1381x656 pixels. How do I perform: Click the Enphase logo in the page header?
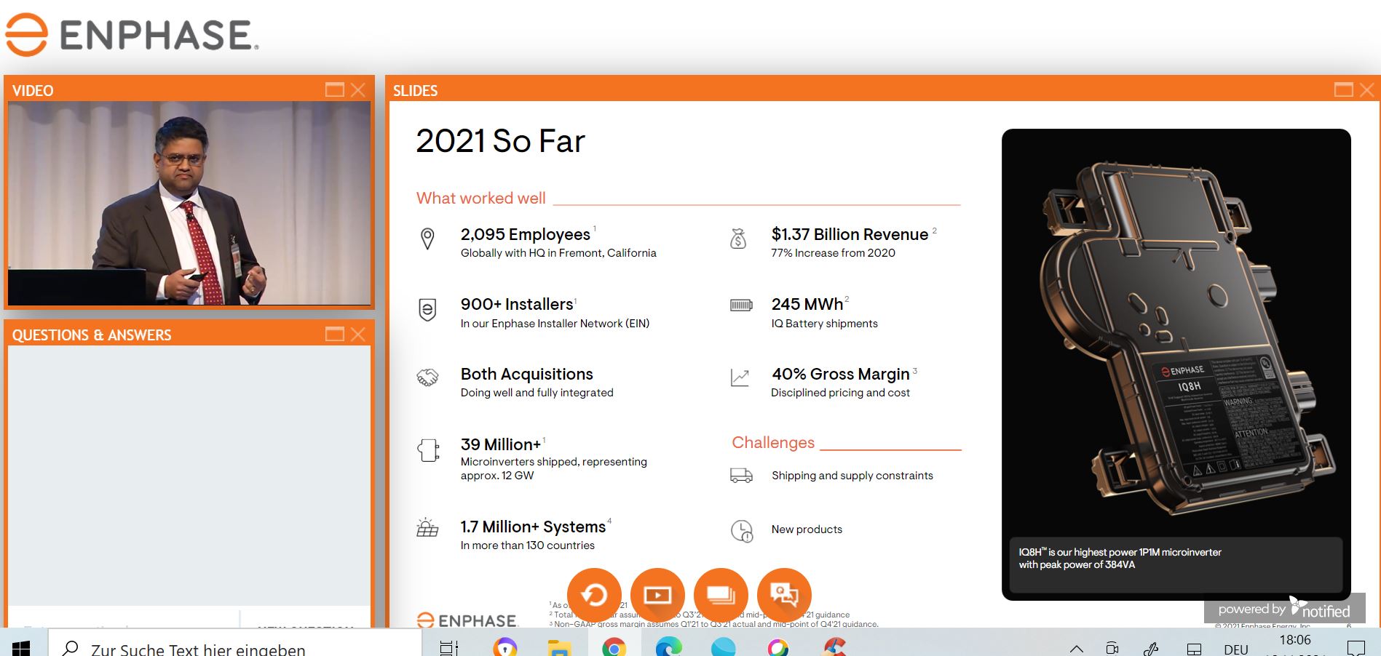point(132,35)
